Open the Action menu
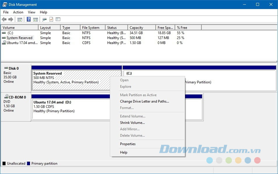 (x=18, y=12)
